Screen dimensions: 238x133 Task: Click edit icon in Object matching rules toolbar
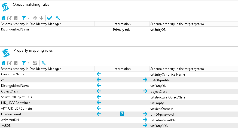coord(10,18)
